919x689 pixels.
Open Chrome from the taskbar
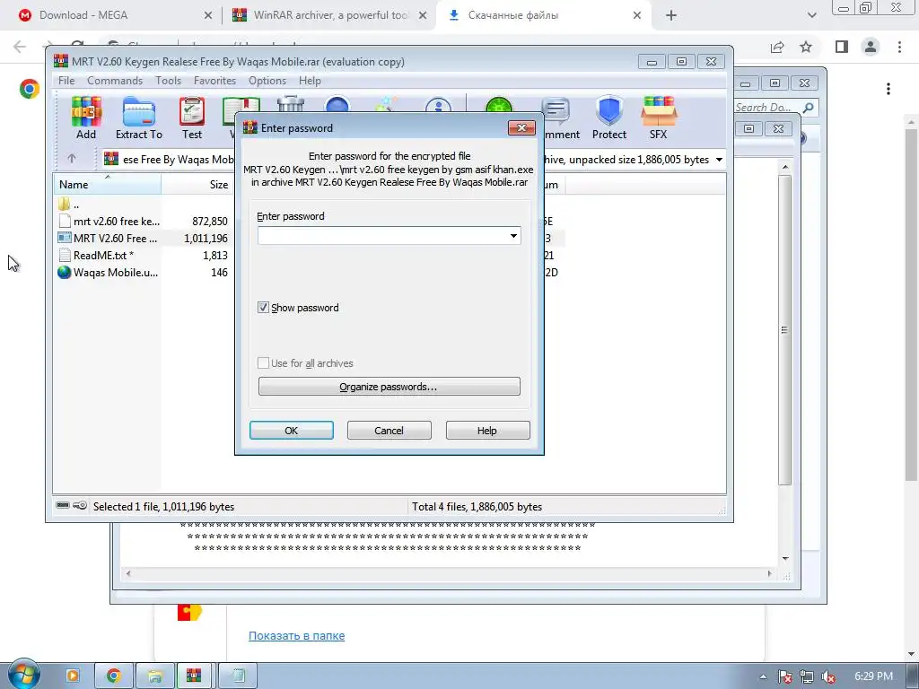pos(114,676)
